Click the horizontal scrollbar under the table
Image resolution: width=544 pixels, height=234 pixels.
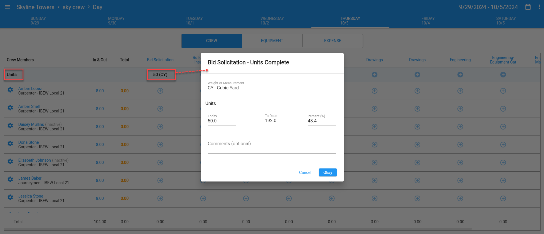238,229
